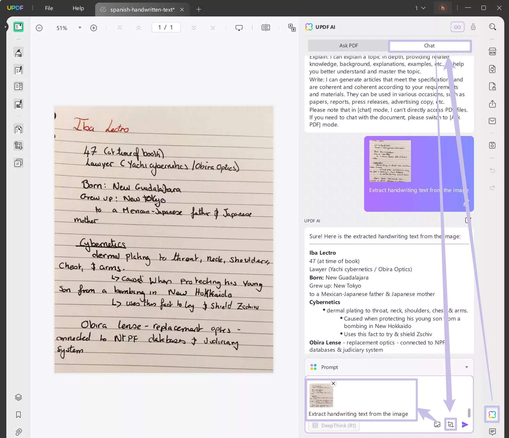Image resolution: width=509 pixels, height=438 pixels.
Task: Toggle the UPDF AI panel icon
Action: [x=492, y=415]
